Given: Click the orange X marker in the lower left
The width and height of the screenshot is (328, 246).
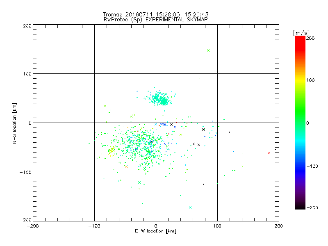Looking at the screenshot, I should point(126,166).
